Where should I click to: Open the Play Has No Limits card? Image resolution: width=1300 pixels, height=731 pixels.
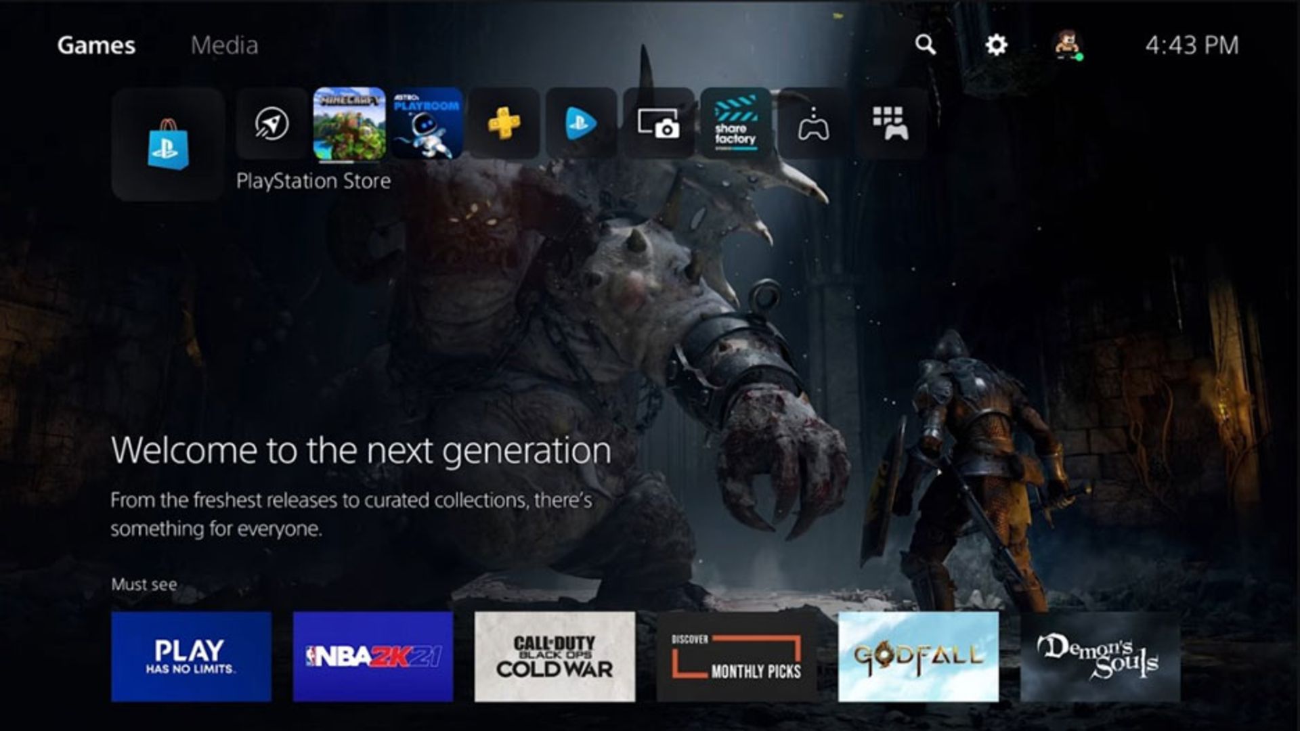point(192,657)
